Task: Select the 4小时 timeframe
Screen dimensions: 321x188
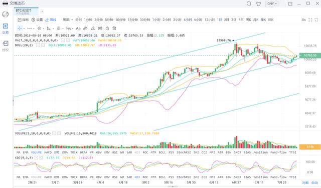Action: (188, 20)
